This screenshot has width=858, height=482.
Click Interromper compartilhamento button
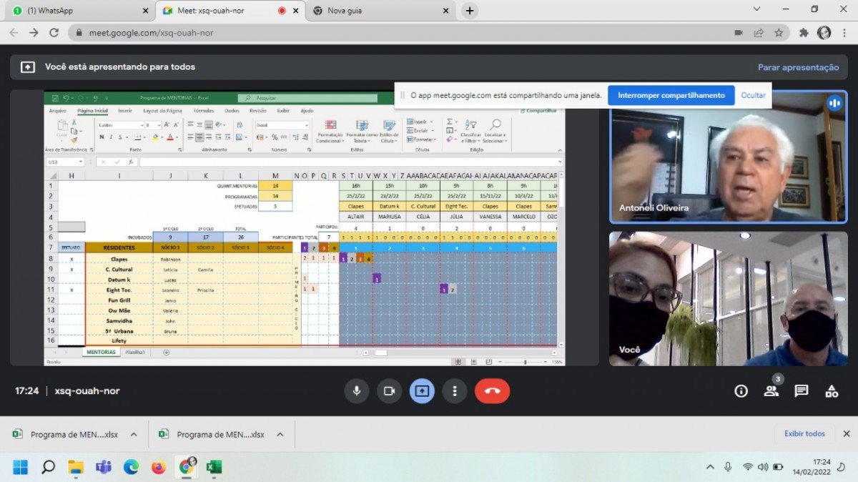[671, 95]
